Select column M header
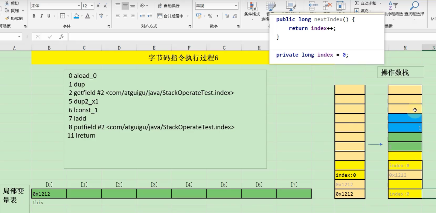Viewport: 436px width, 213px height. click(x=405, y=48)
